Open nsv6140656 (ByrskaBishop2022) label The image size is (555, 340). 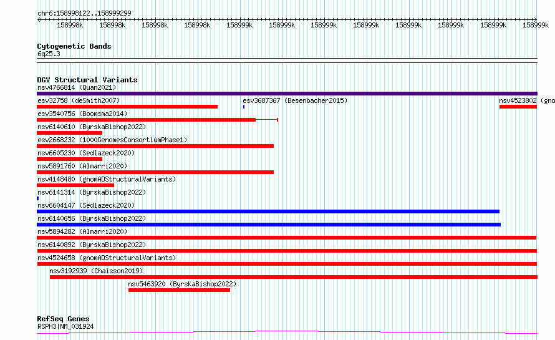[92, 218]
